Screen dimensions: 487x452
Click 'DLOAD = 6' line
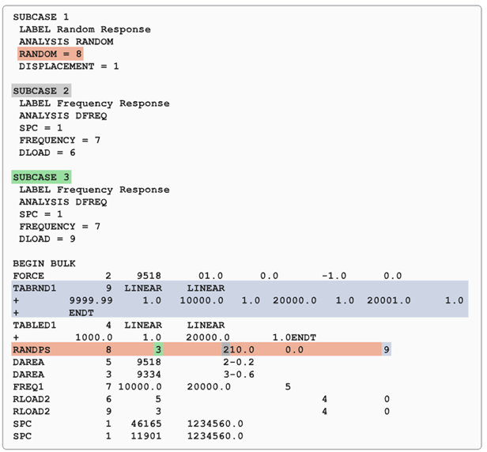tap(47, 153)
